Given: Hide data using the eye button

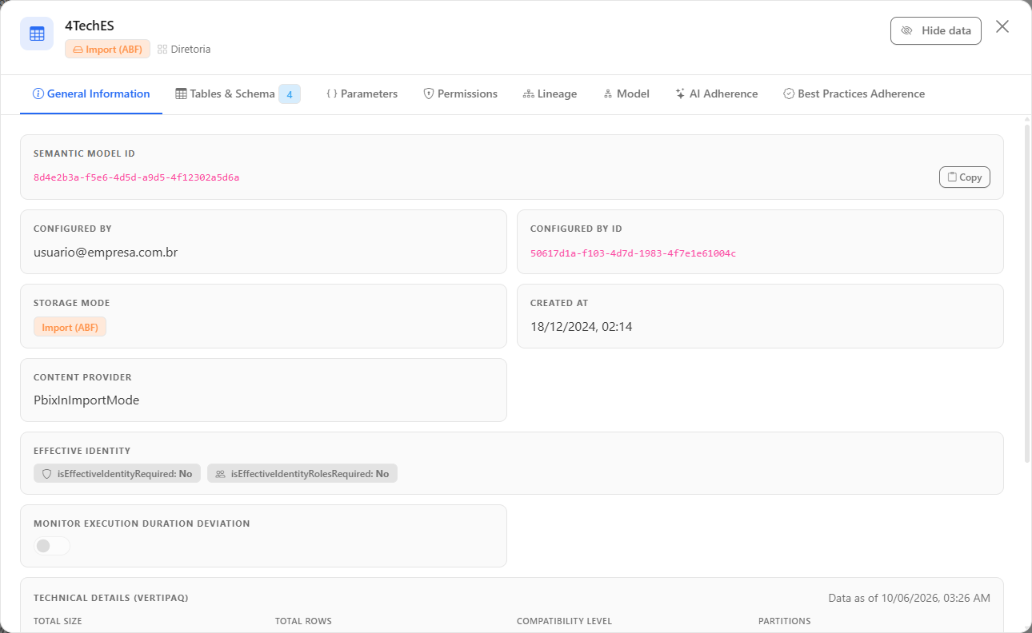Looking at the screenshot, I should point(936,30).
